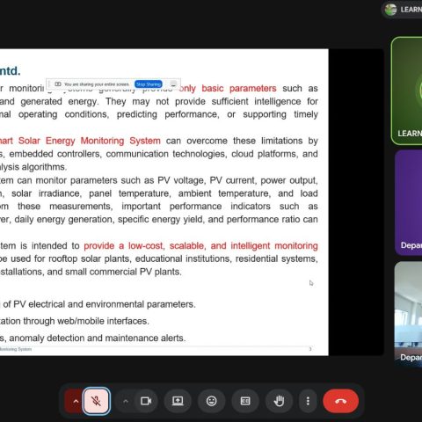Select the purple Depar participant tile
The height and width of the screenshot is (422, 422).
(x=409, y=202)
